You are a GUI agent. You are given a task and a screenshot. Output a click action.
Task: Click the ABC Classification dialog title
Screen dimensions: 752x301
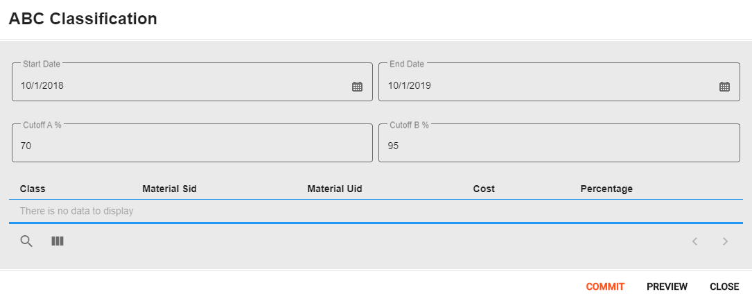coord(83,19)
